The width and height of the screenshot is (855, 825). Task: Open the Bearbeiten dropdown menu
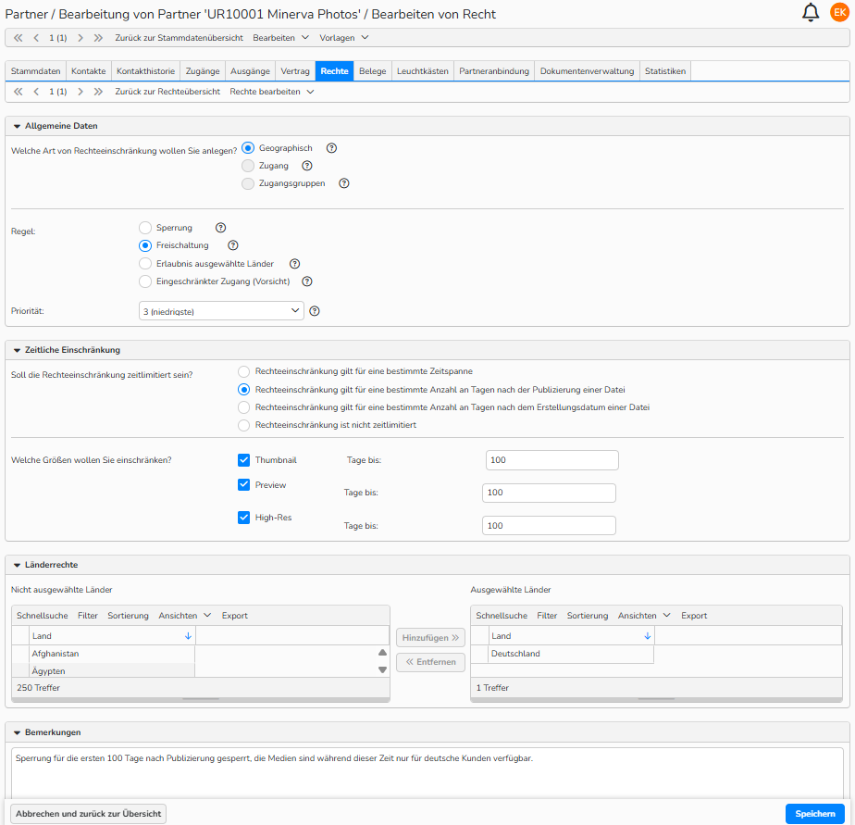point(280,38)
